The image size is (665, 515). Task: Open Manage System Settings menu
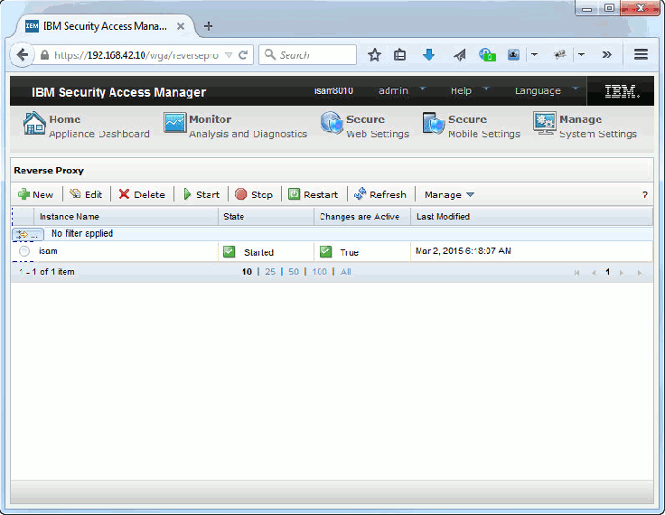point(585,126)
